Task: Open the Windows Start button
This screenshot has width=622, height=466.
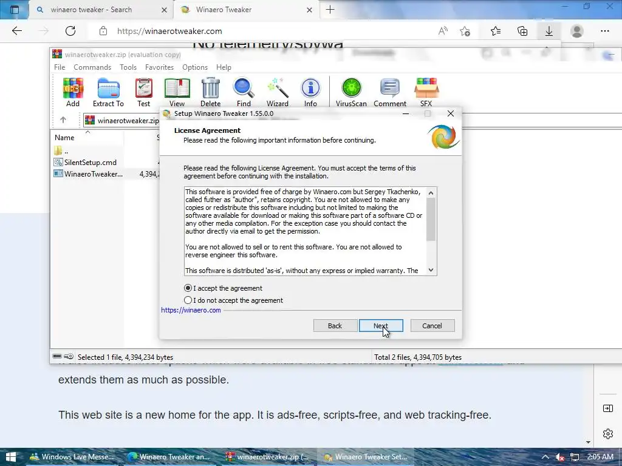Action: click(x=11, y=457)
